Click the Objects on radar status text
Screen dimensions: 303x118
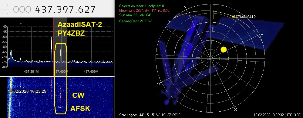tap(142, 6)
